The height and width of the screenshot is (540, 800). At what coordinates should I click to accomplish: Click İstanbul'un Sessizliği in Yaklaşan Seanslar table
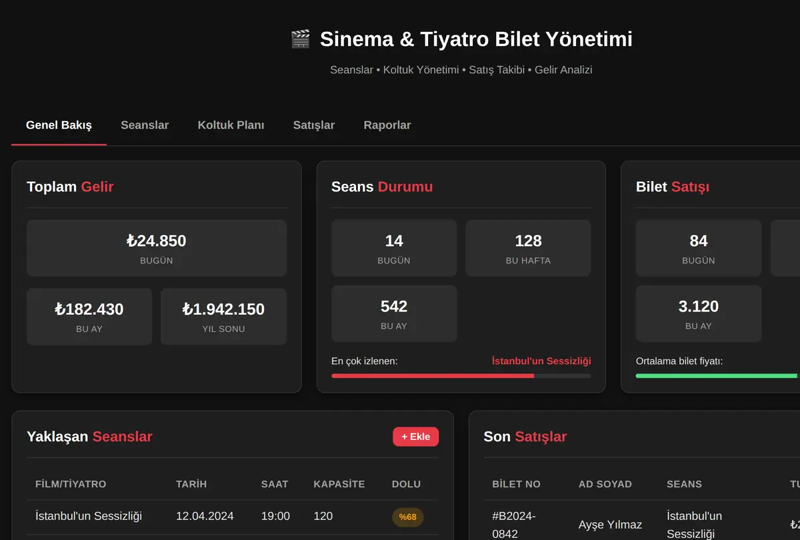pos(89,516)
